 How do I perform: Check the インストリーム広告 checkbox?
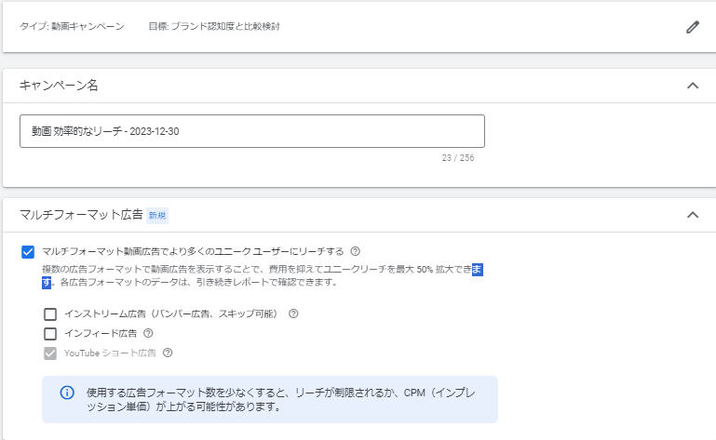(50, 314)
